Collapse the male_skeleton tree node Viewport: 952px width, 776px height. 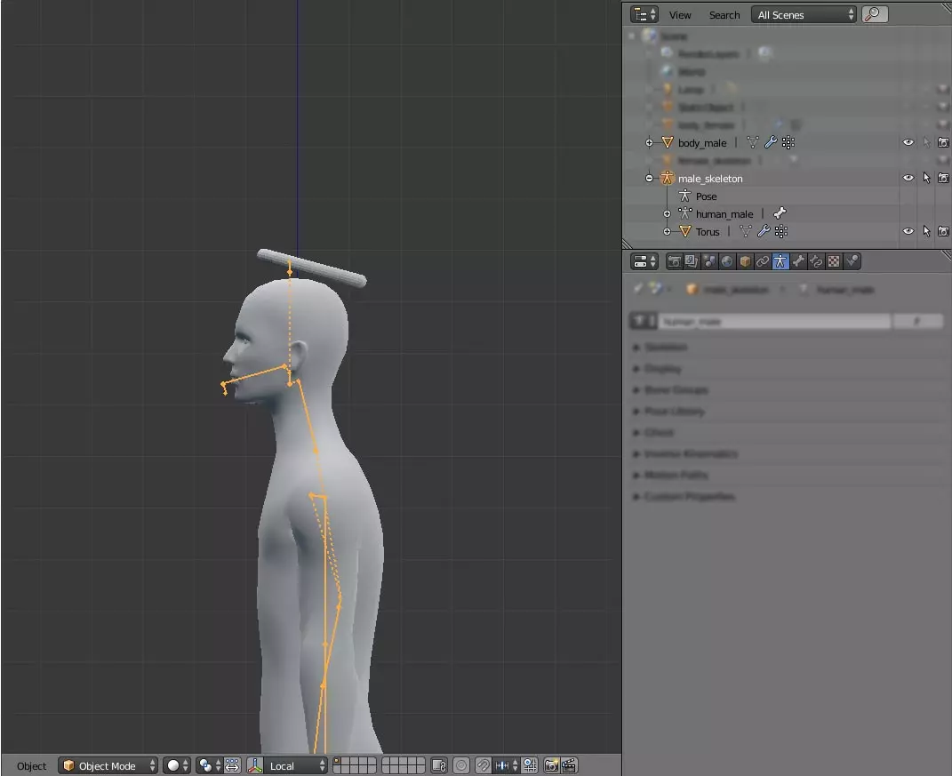click(649, 178)
